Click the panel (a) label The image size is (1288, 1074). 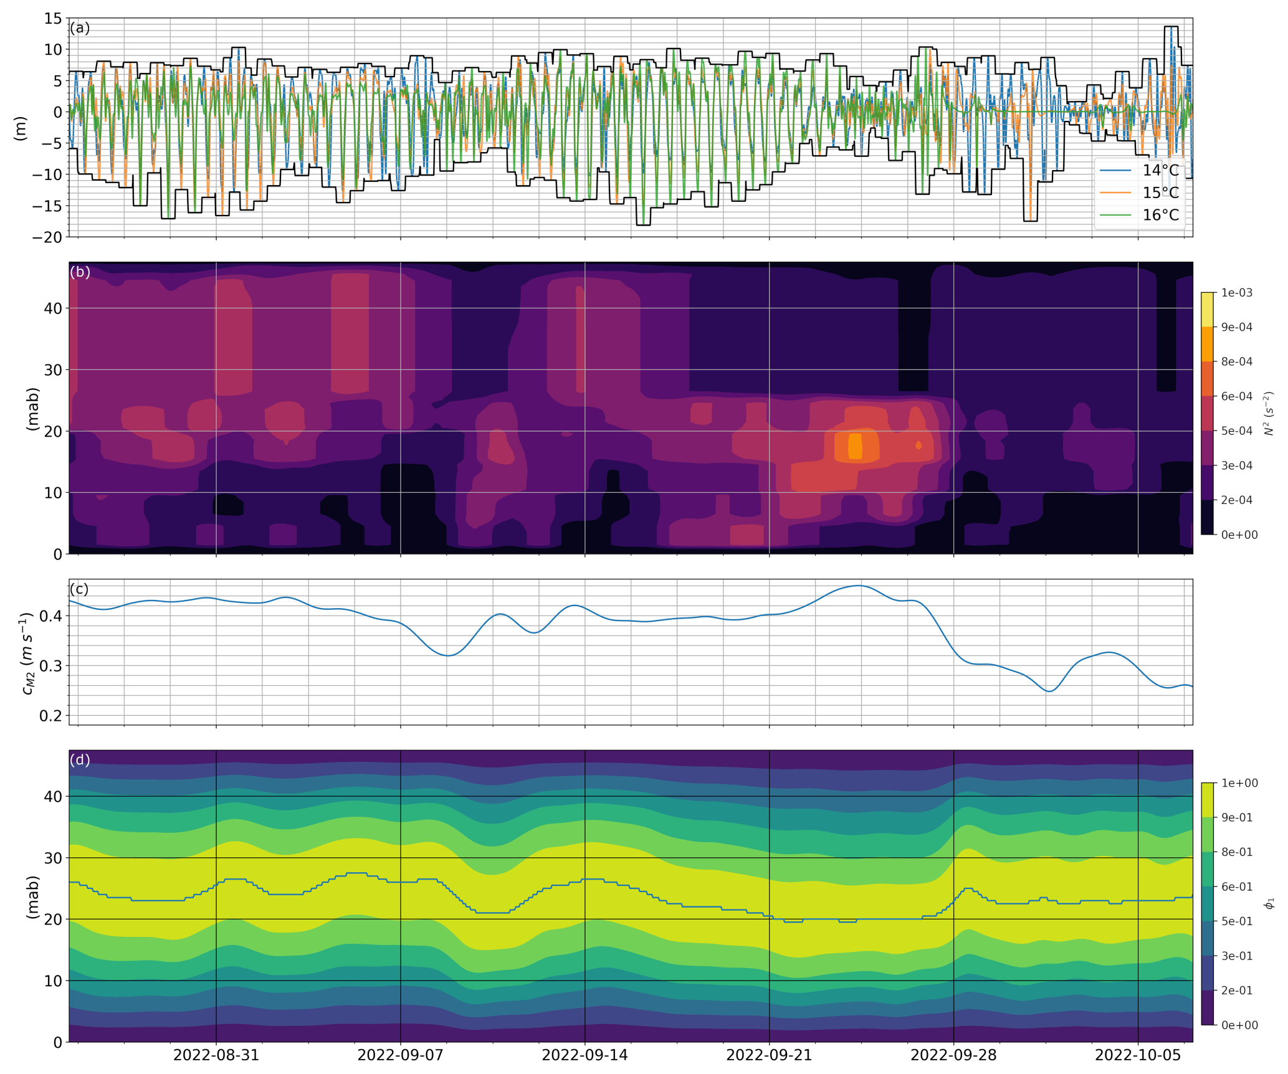point(80,28)
